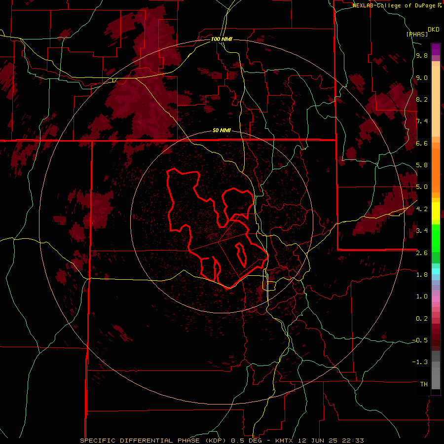
Task: Click the -1.3 scale label
Action: click(x=420, y=362)
